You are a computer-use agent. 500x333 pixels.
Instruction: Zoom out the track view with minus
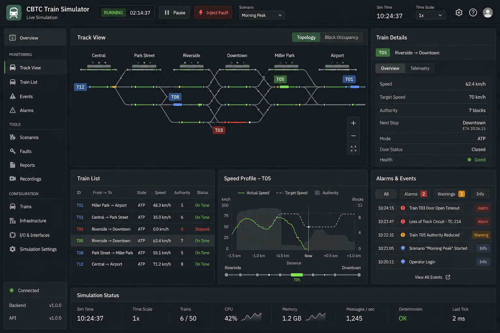(353, 136)
